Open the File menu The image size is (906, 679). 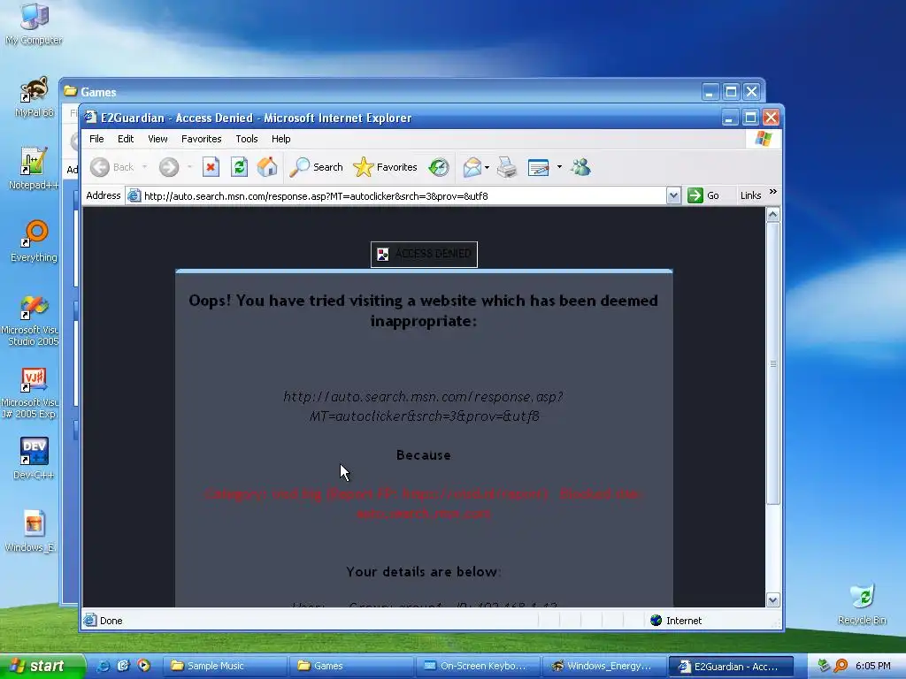[x=96, y=139]
